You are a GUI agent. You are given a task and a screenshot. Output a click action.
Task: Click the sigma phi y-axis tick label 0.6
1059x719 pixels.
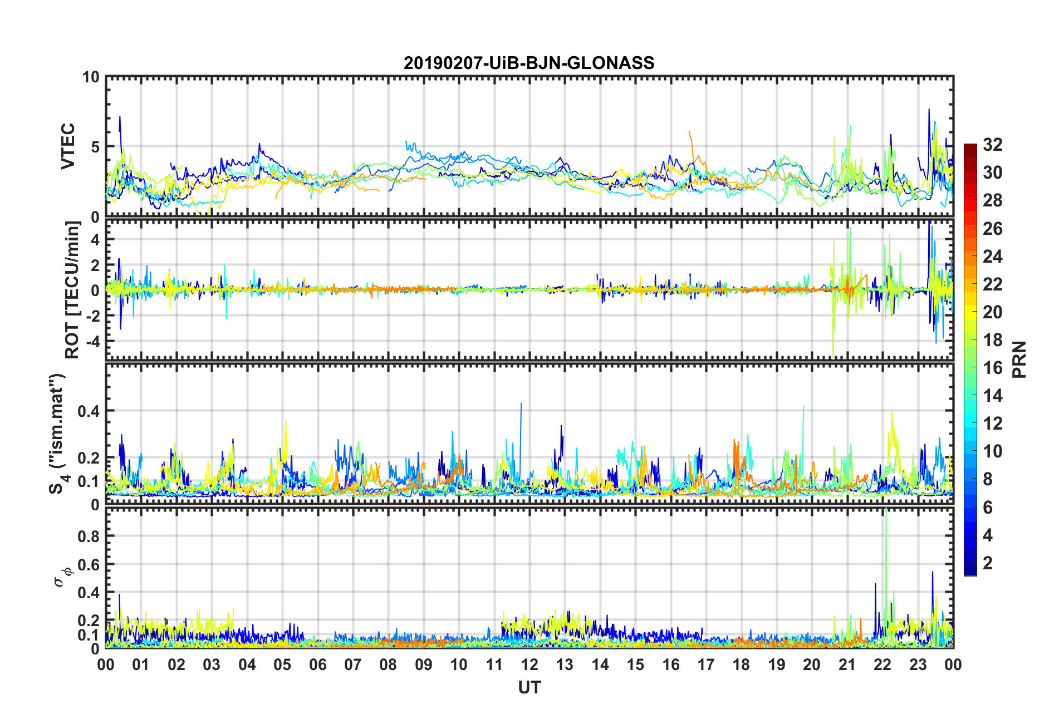point(89,564)
